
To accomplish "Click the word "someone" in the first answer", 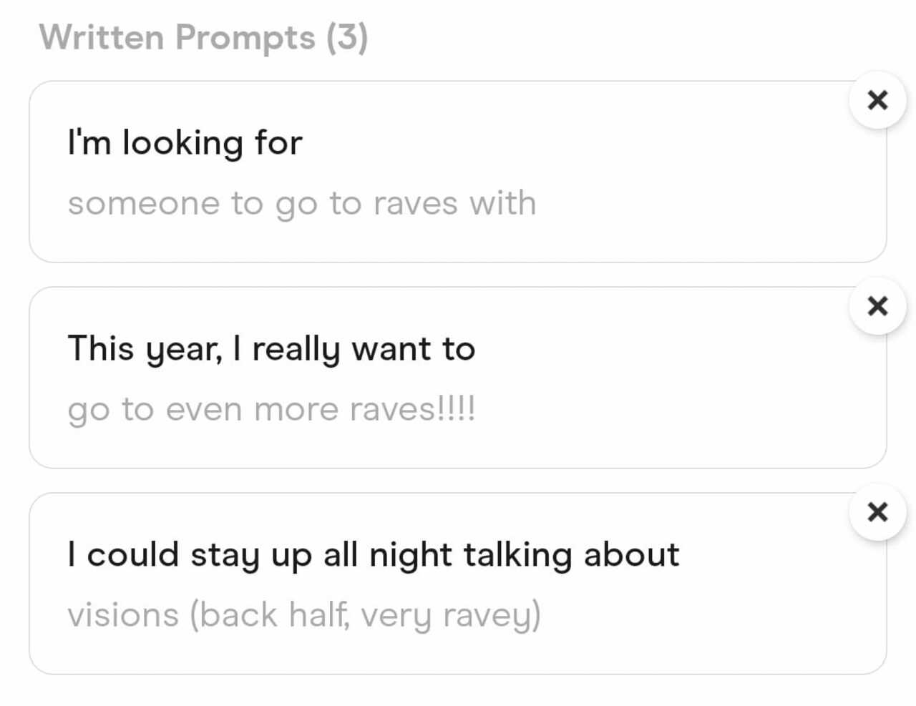I will click(x=143, y=204).
